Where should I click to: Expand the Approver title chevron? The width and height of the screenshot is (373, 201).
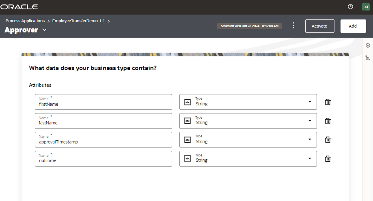tap(44, 30)
